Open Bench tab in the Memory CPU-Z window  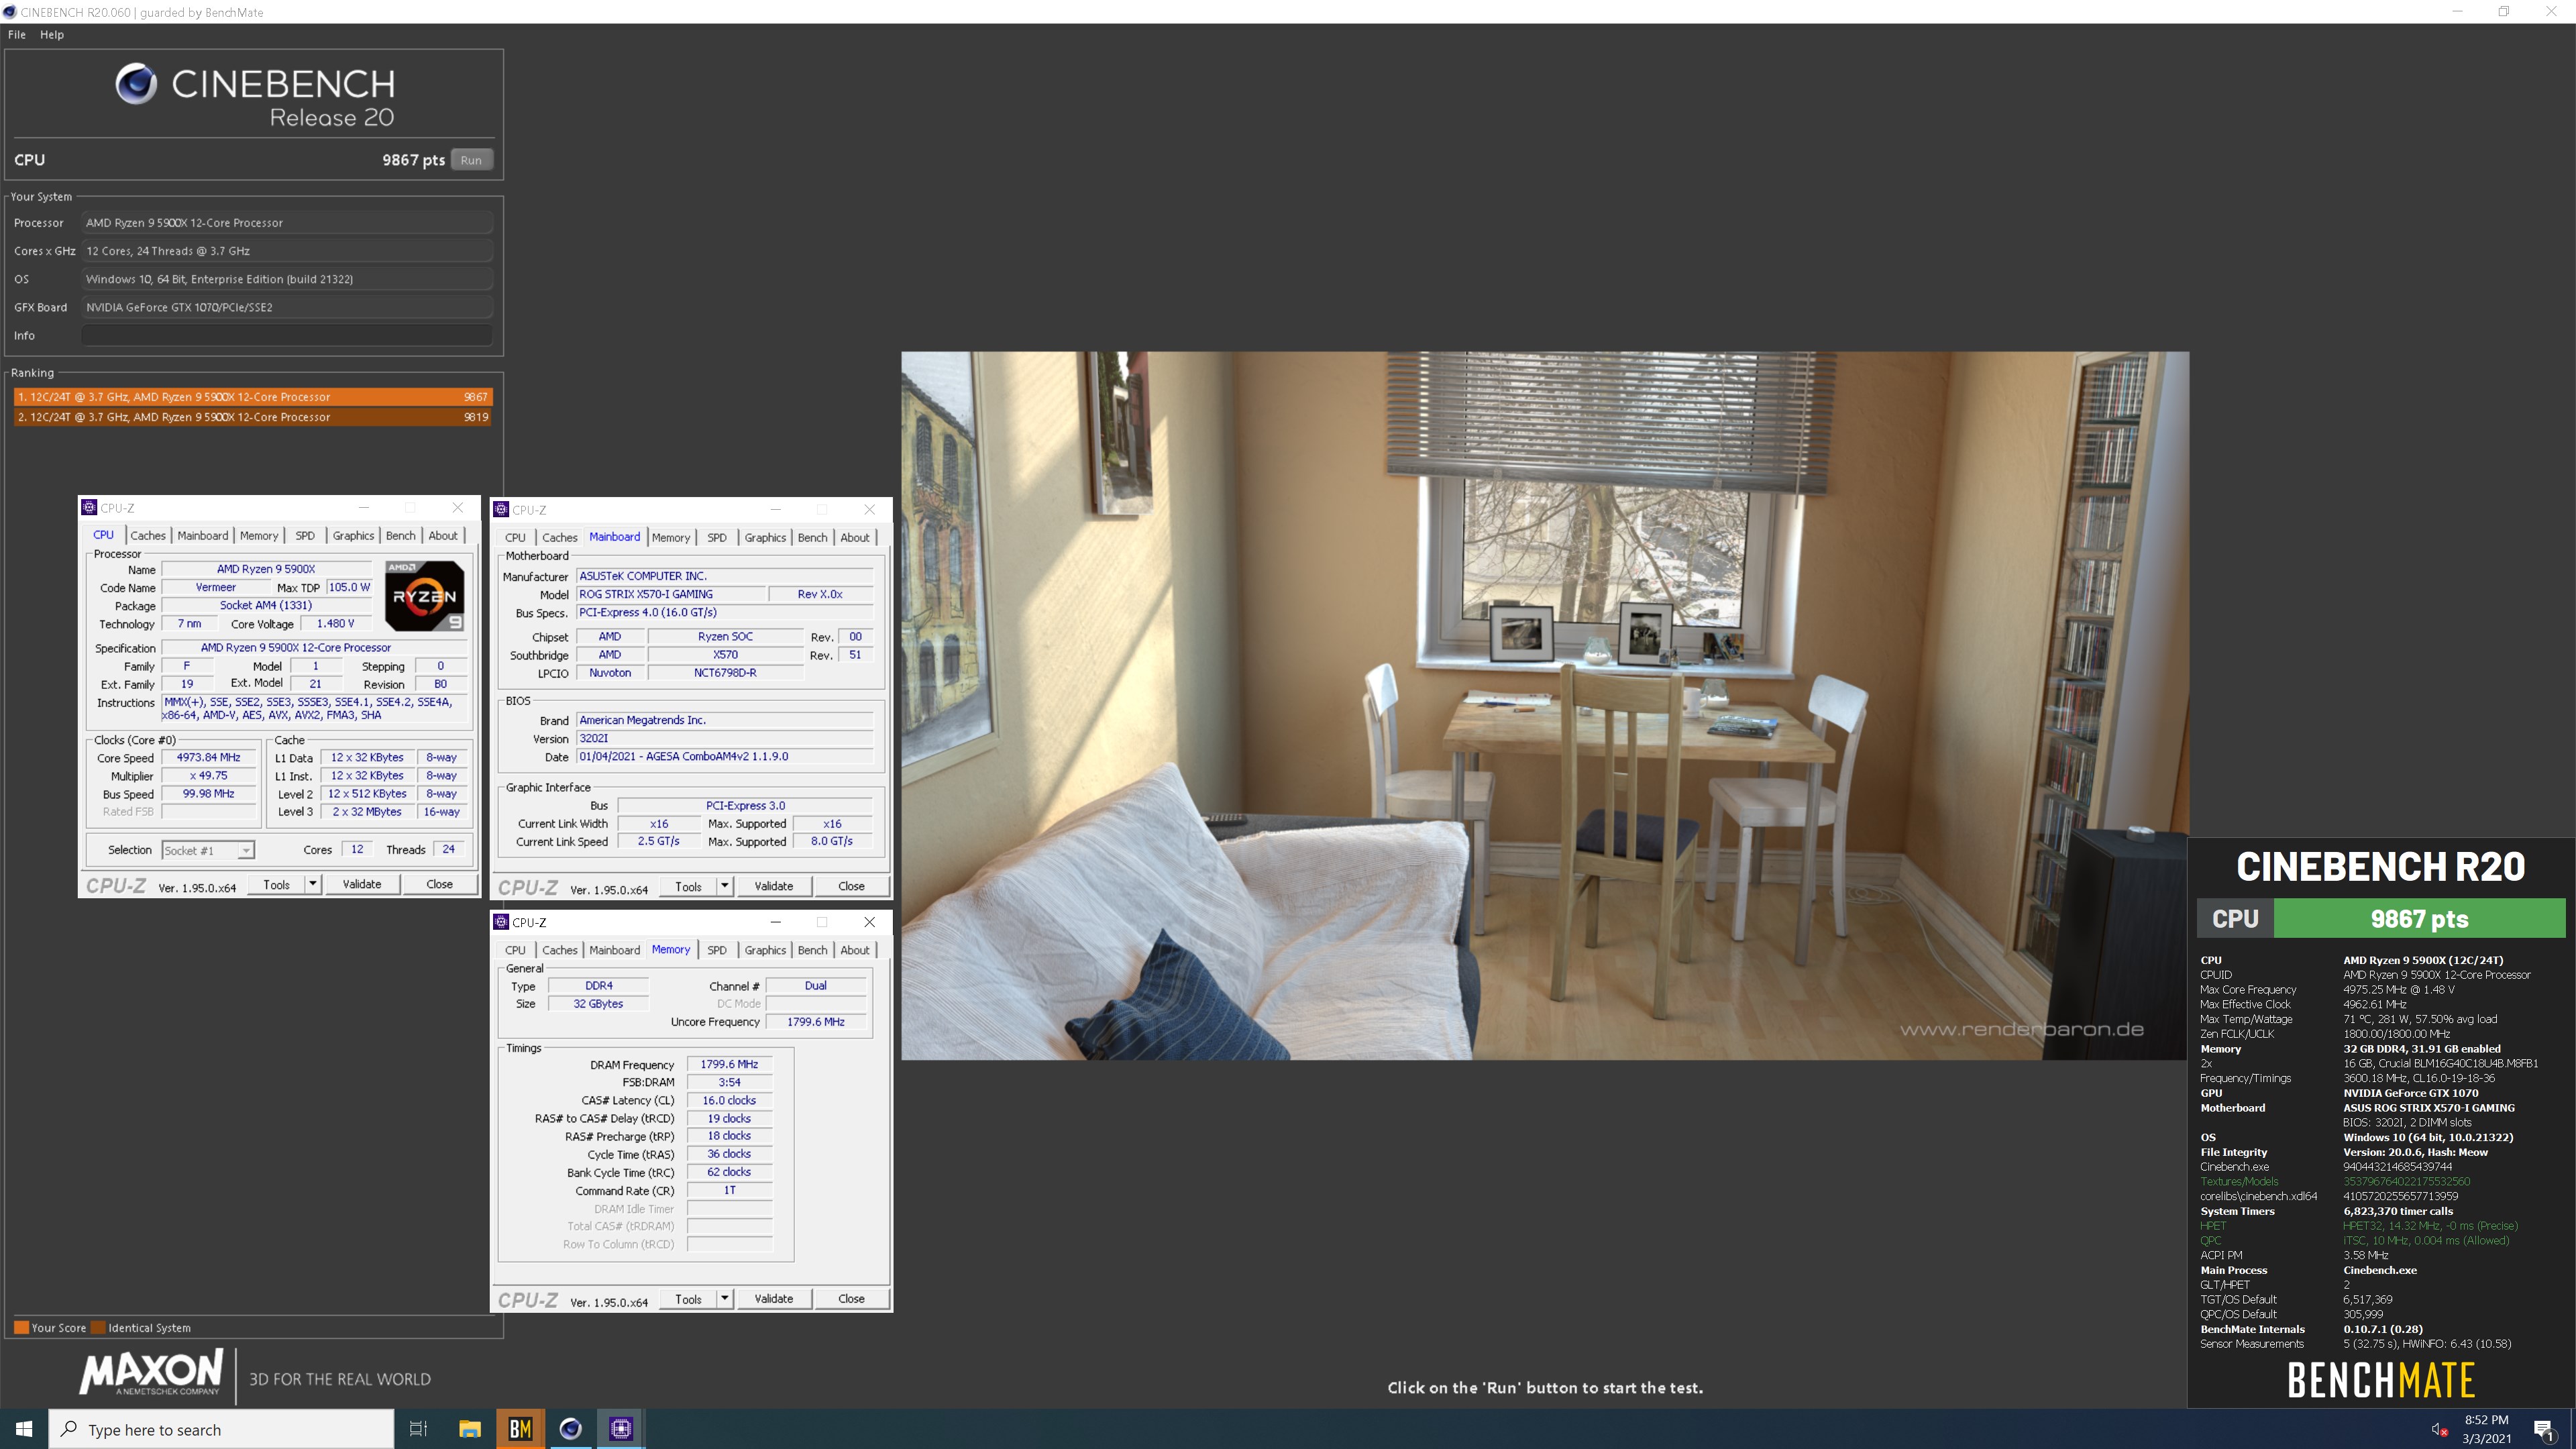point(813,950)
